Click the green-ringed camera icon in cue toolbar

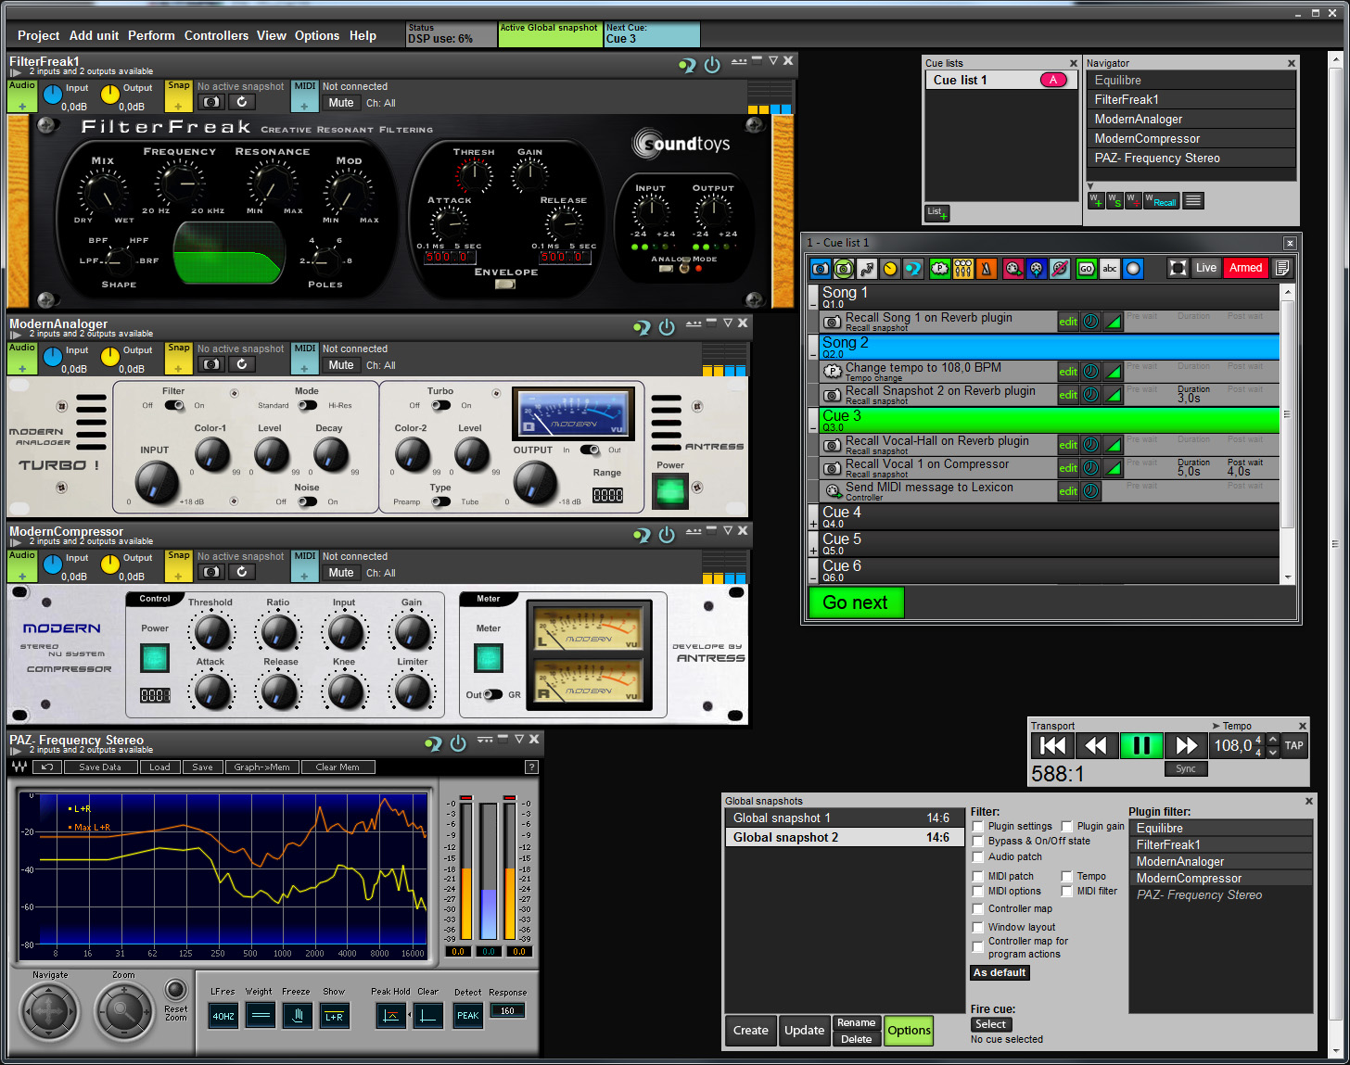843,269
